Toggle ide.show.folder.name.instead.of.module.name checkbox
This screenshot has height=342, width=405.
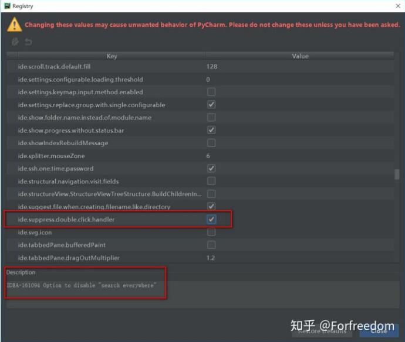tap(211, 118)
